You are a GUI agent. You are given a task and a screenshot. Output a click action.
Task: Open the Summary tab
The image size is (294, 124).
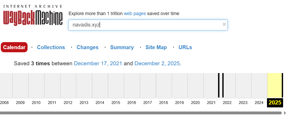point(122,47)
